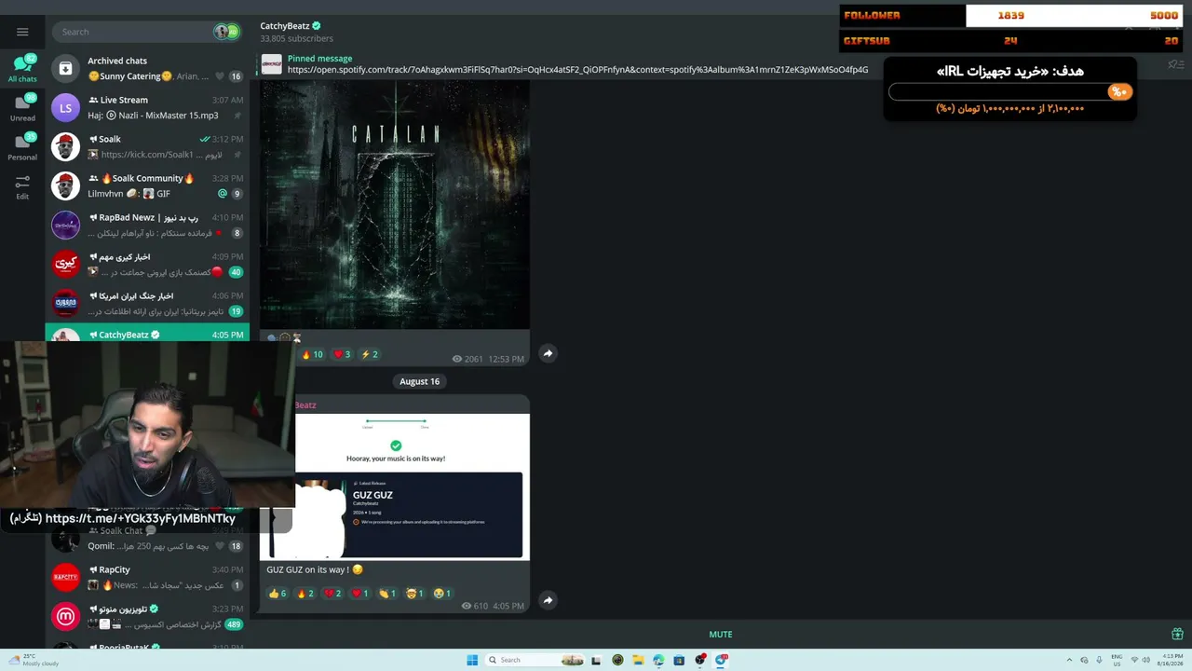Open the chat with 19 unread messages
Viewport: 1192px width, 671px height.
click(147, 303)
